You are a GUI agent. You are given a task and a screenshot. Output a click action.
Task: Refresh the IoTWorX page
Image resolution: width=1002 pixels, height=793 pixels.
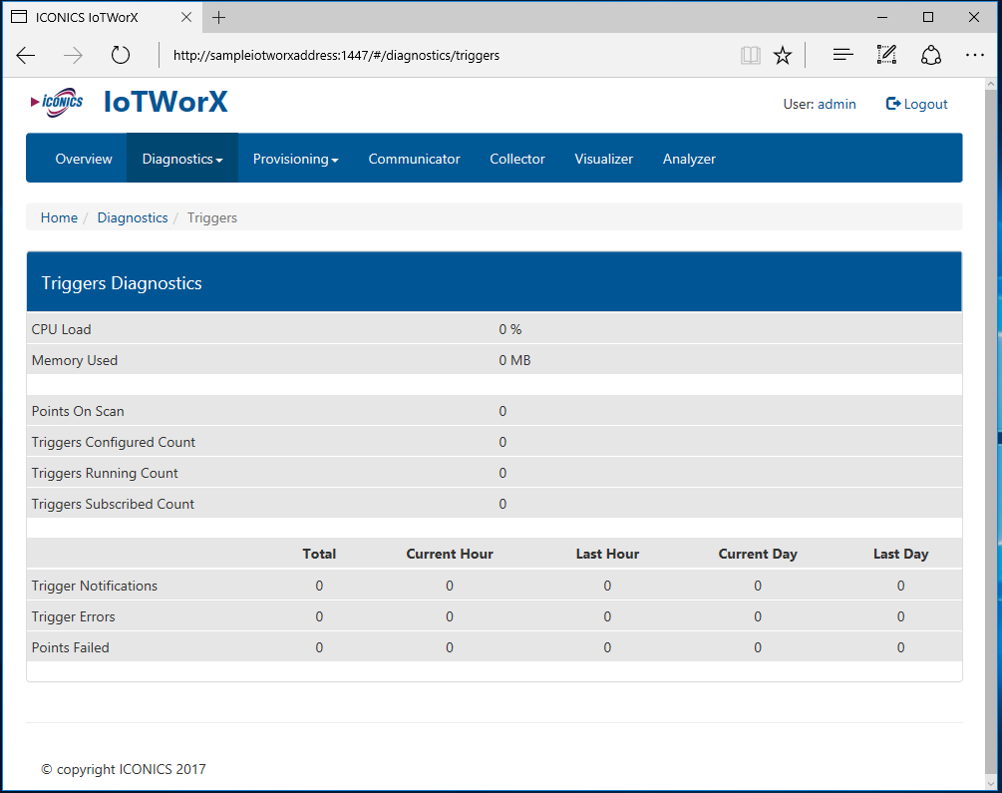pyautogui.click(x=120, y=56)
